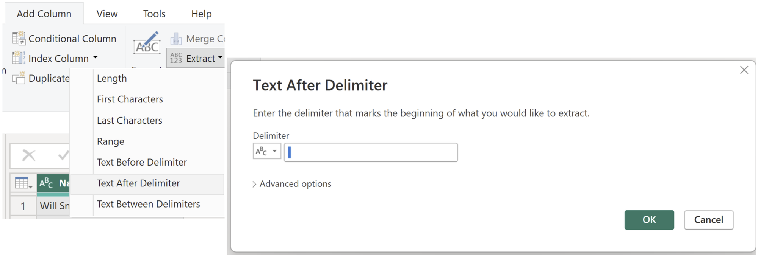Focus the Delimiter text input field

[x=371, y=152]
